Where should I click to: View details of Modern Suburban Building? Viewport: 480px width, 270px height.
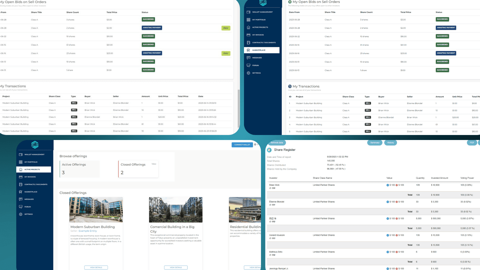pyautogui.click(x=96, y=267)
